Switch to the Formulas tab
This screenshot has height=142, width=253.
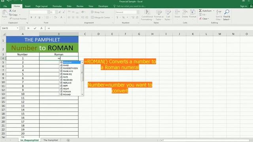57,6
